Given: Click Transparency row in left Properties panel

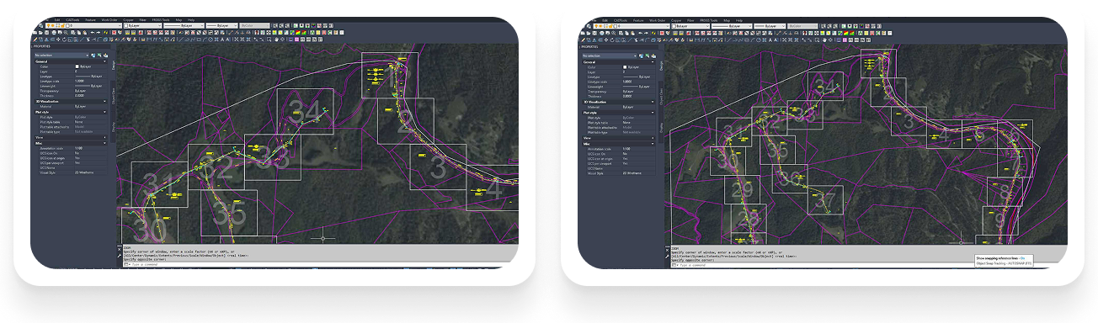Looking at the screenshot, I should pyautogui.click(x=71, y=90).
